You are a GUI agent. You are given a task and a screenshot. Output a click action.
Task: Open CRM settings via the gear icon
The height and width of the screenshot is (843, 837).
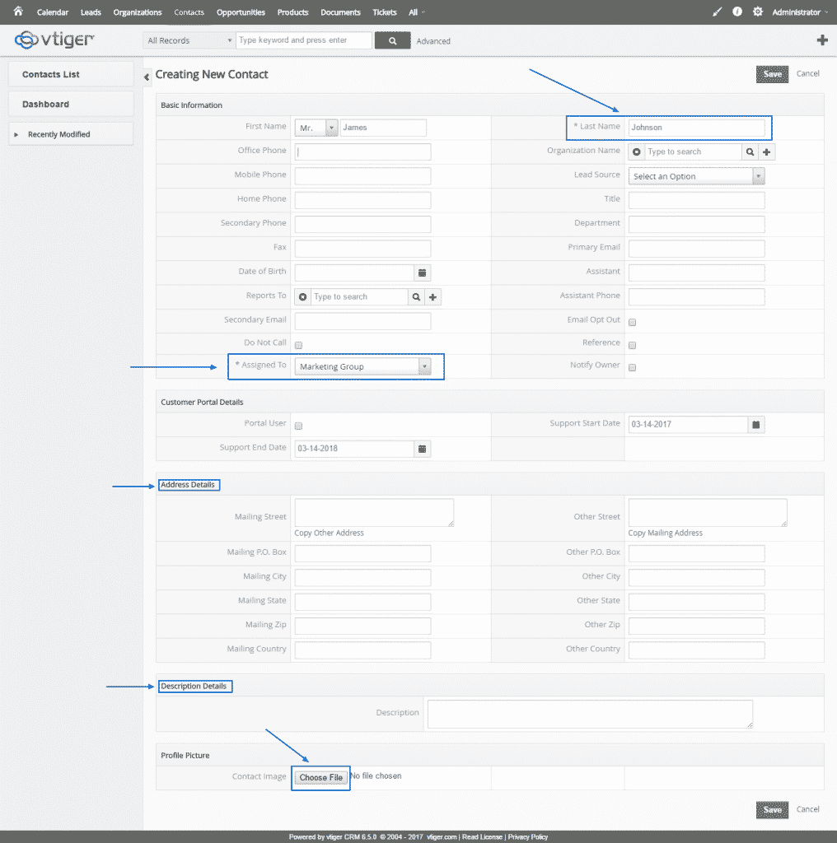[x=757, y=12]
